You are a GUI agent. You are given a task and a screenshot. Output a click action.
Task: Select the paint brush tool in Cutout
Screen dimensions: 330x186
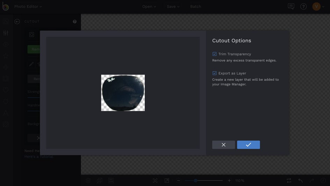pos(31,64)
